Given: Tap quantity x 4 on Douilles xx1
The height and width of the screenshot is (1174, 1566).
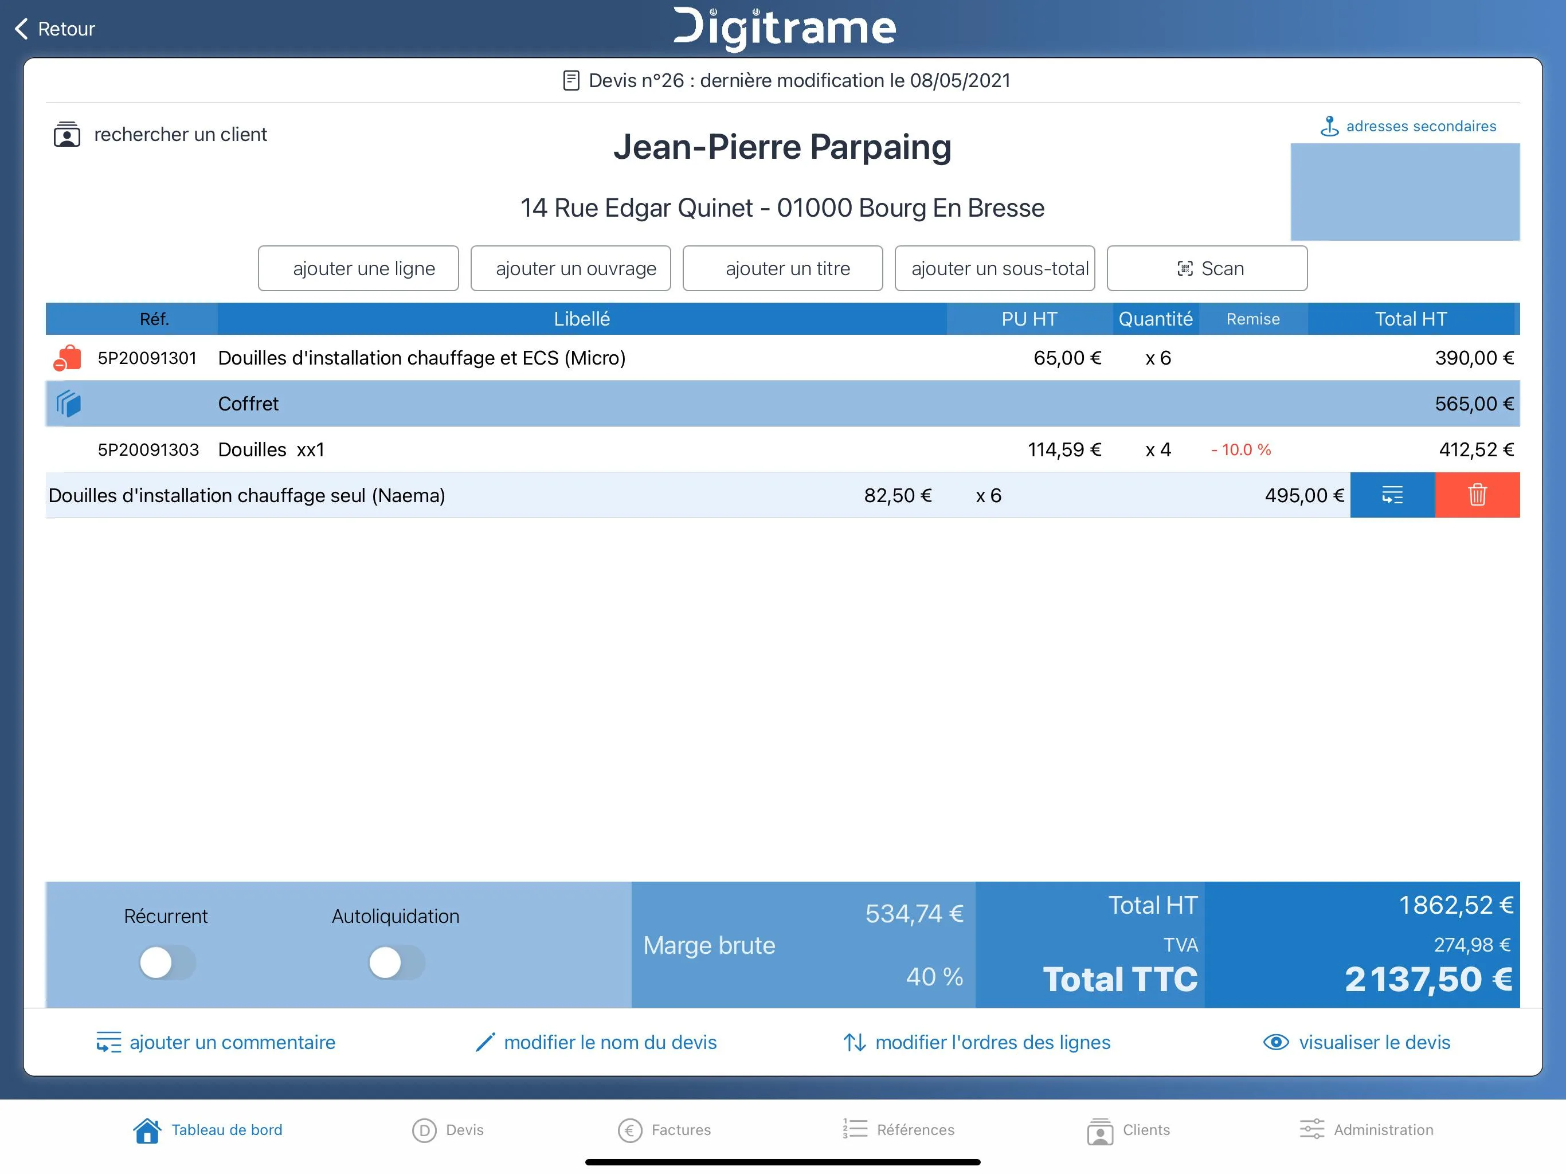Looking at the screenshot, I should (1158, 449).
